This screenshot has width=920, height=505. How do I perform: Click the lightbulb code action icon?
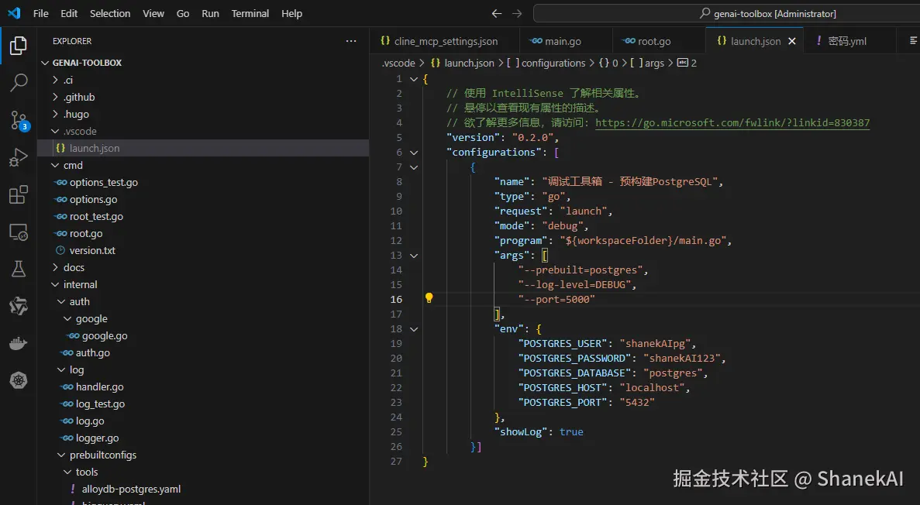(x=429, y=299)
